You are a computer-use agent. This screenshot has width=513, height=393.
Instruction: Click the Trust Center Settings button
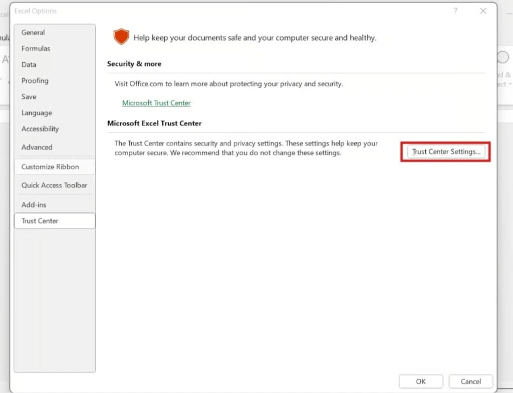point(445,151)
